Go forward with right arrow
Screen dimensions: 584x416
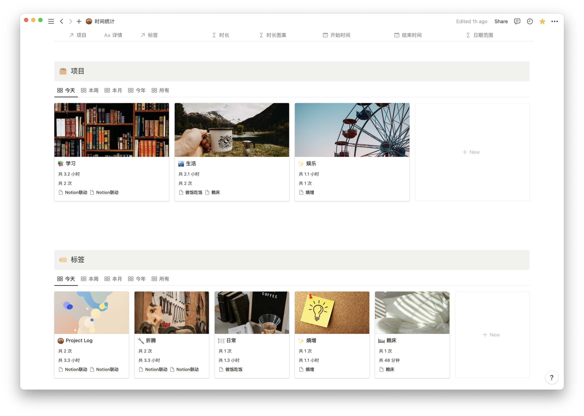70,21
